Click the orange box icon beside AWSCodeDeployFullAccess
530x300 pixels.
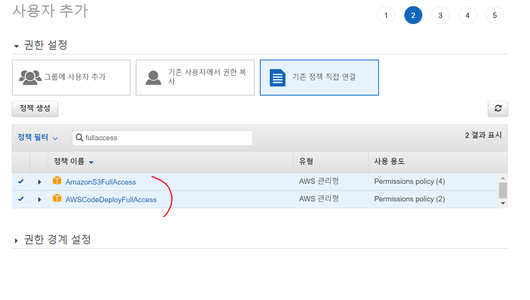click(x=57, y=198)
